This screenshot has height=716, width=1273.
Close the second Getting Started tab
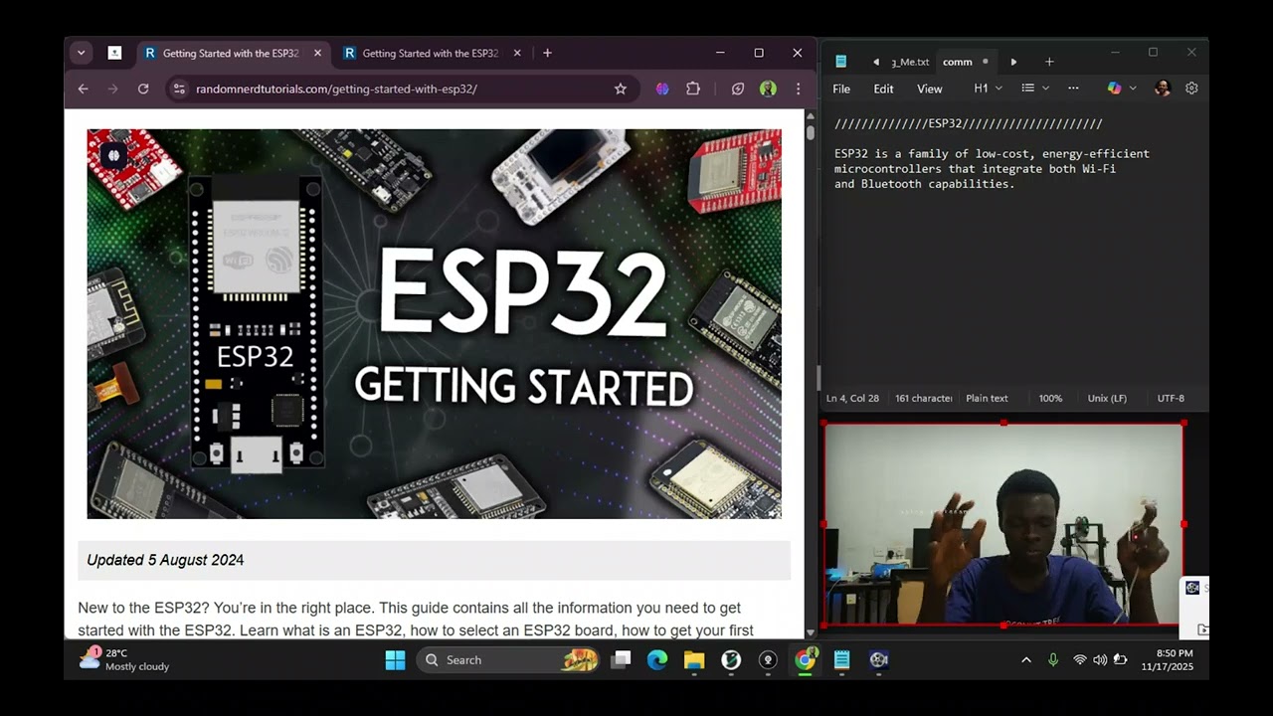coord(517,53)
